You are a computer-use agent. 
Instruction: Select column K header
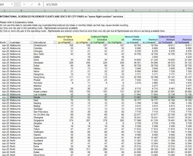coord(183,11)
